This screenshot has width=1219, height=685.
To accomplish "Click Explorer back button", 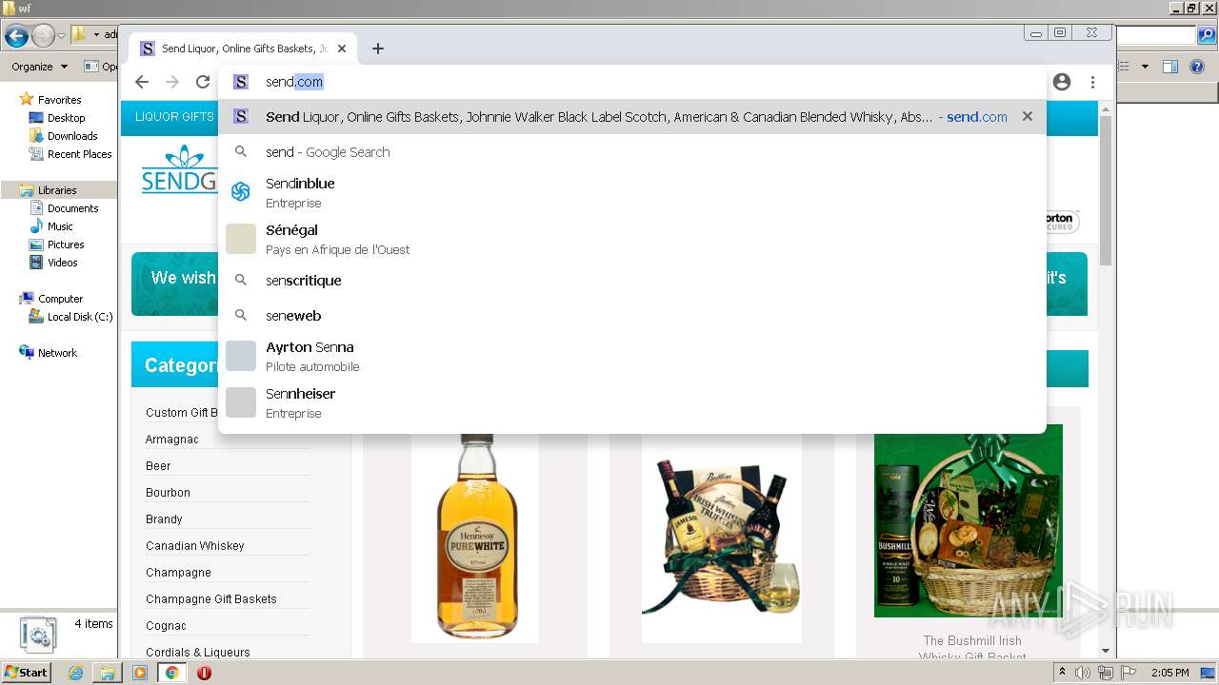I will [x=16, y=36].
